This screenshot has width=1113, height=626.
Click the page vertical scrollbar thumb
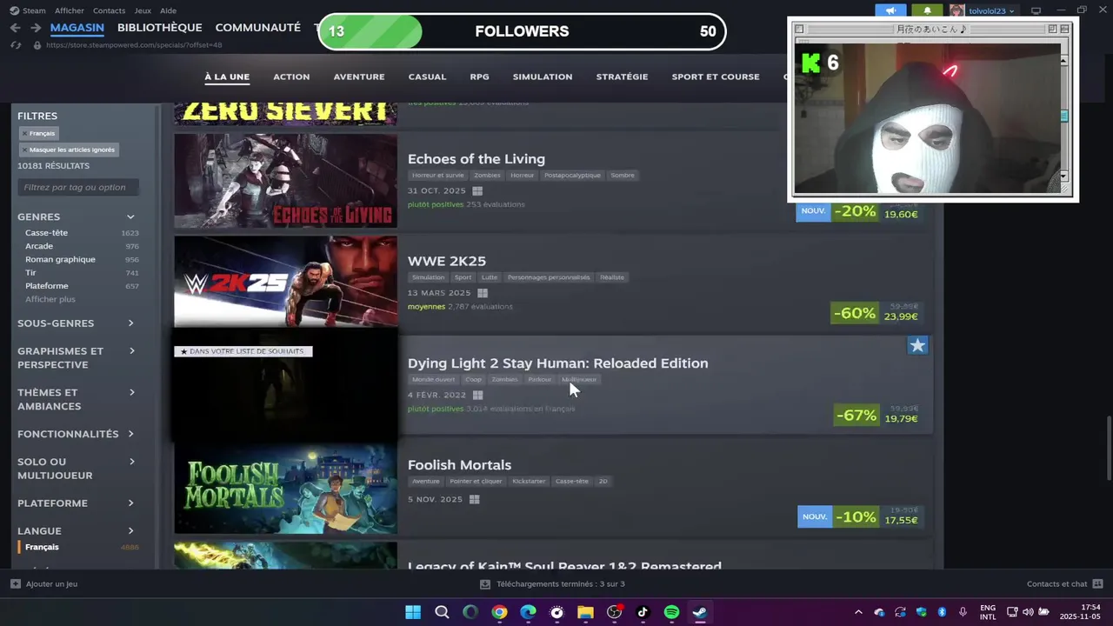[x=1108, y=448]
